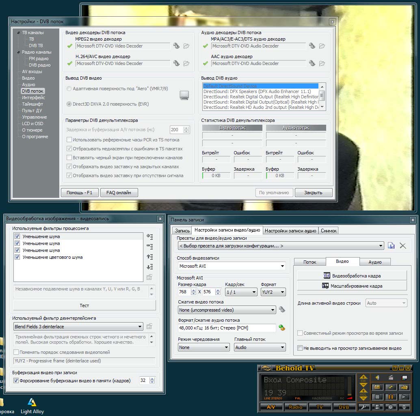Expand the YUY2 format dropdown
Image resolution: width=420 pixels, height=416 pixels.
coord(273,292)
